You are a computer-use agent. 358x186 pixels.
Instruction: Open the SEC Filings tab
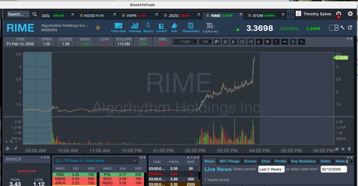229,161
